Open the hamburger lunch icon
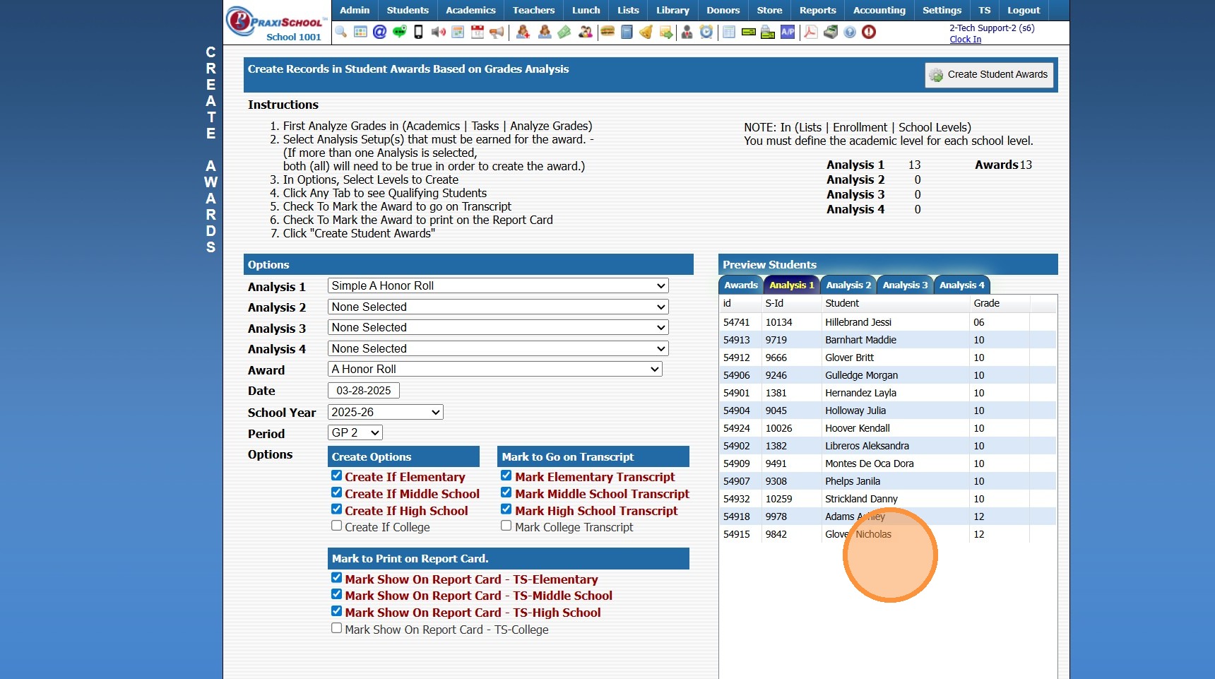Screen dimensions: 1215x679 click(607, 32)
